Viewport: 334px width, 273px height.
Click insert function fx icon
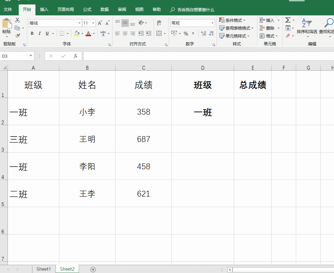[x=76, y=56]
